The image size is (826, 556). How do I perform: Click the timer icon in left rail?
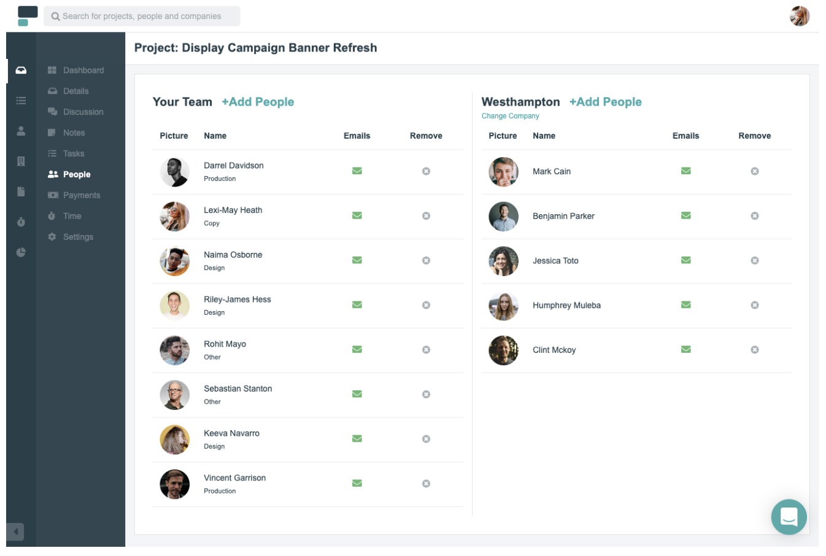[x=21, y=222]
